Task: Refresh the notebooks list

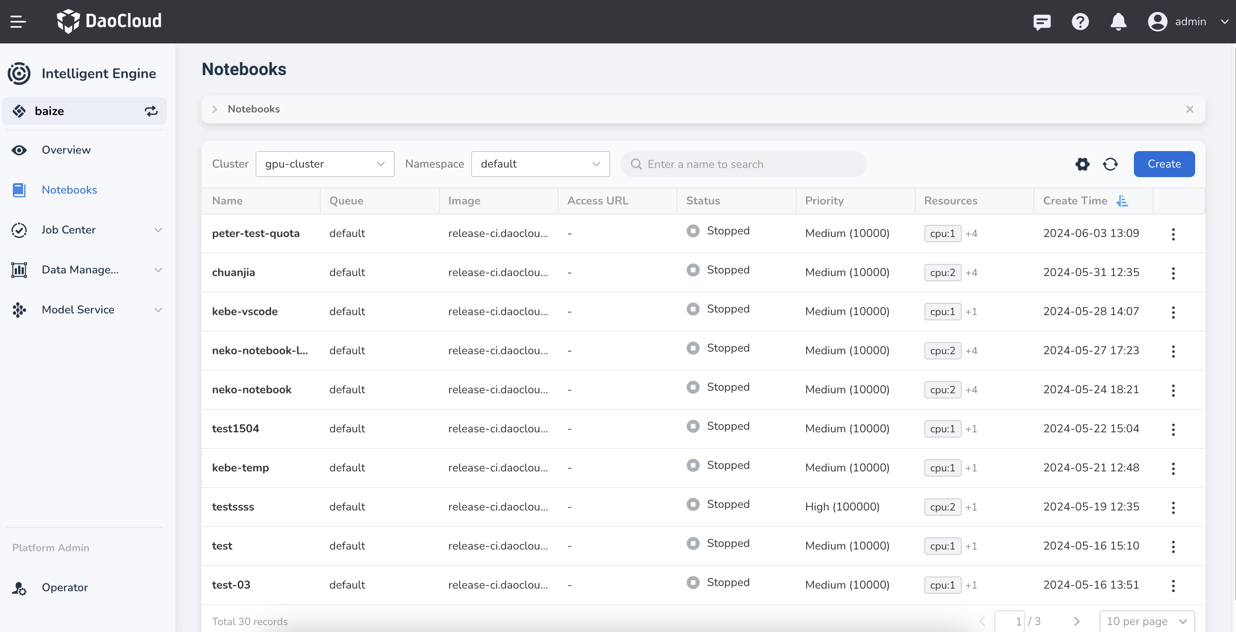Action: (x=1110, y=165)
